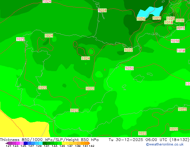Click the legend value 135

pyautogui.click(x=62, y=146)
